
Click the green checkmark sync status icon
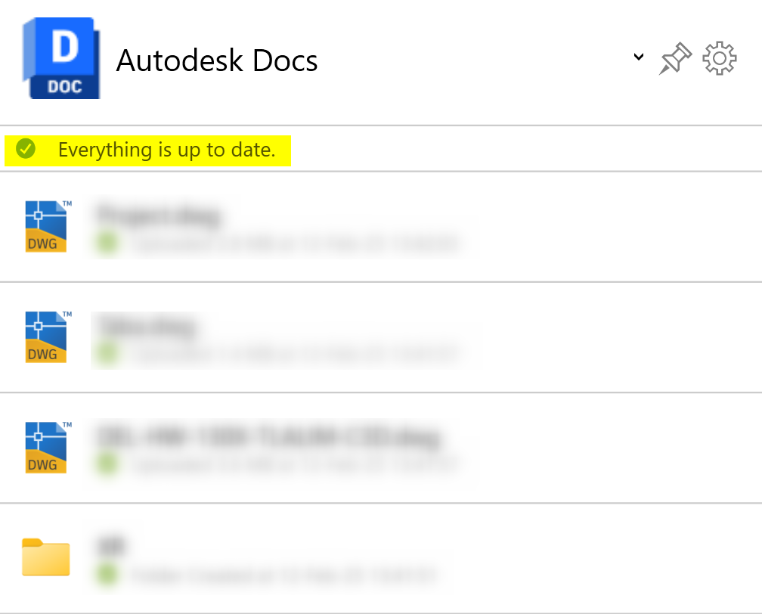coord(26,149)
